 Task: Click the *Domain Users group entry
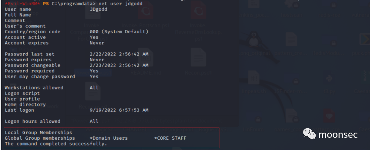click(108, 138)
